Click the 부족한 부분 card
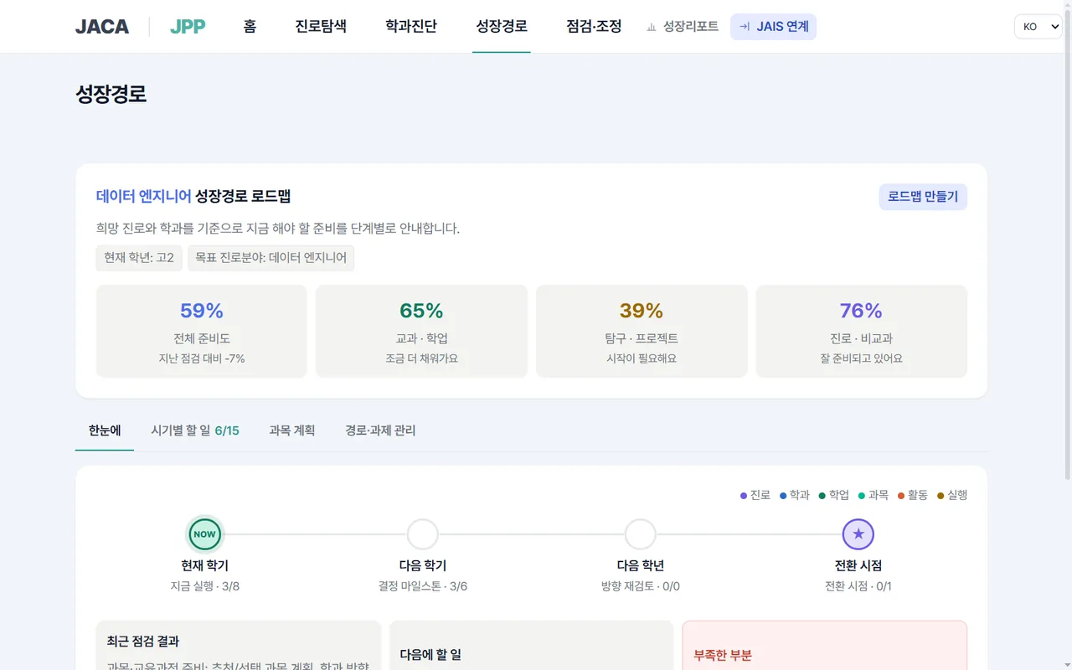The width and height of the screenshot is (1072, 670). (x=825, y=645)
